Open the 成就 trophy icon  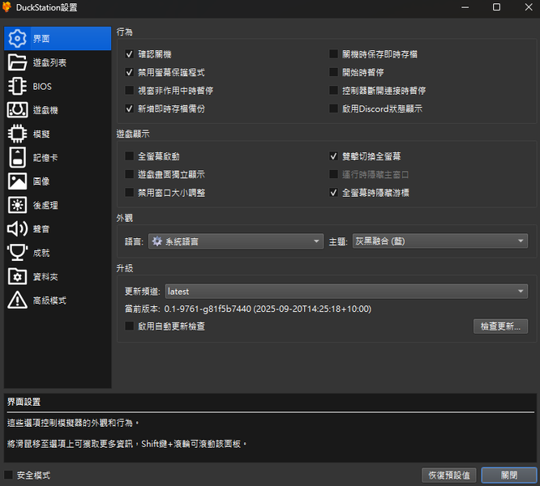coord(17,253)
